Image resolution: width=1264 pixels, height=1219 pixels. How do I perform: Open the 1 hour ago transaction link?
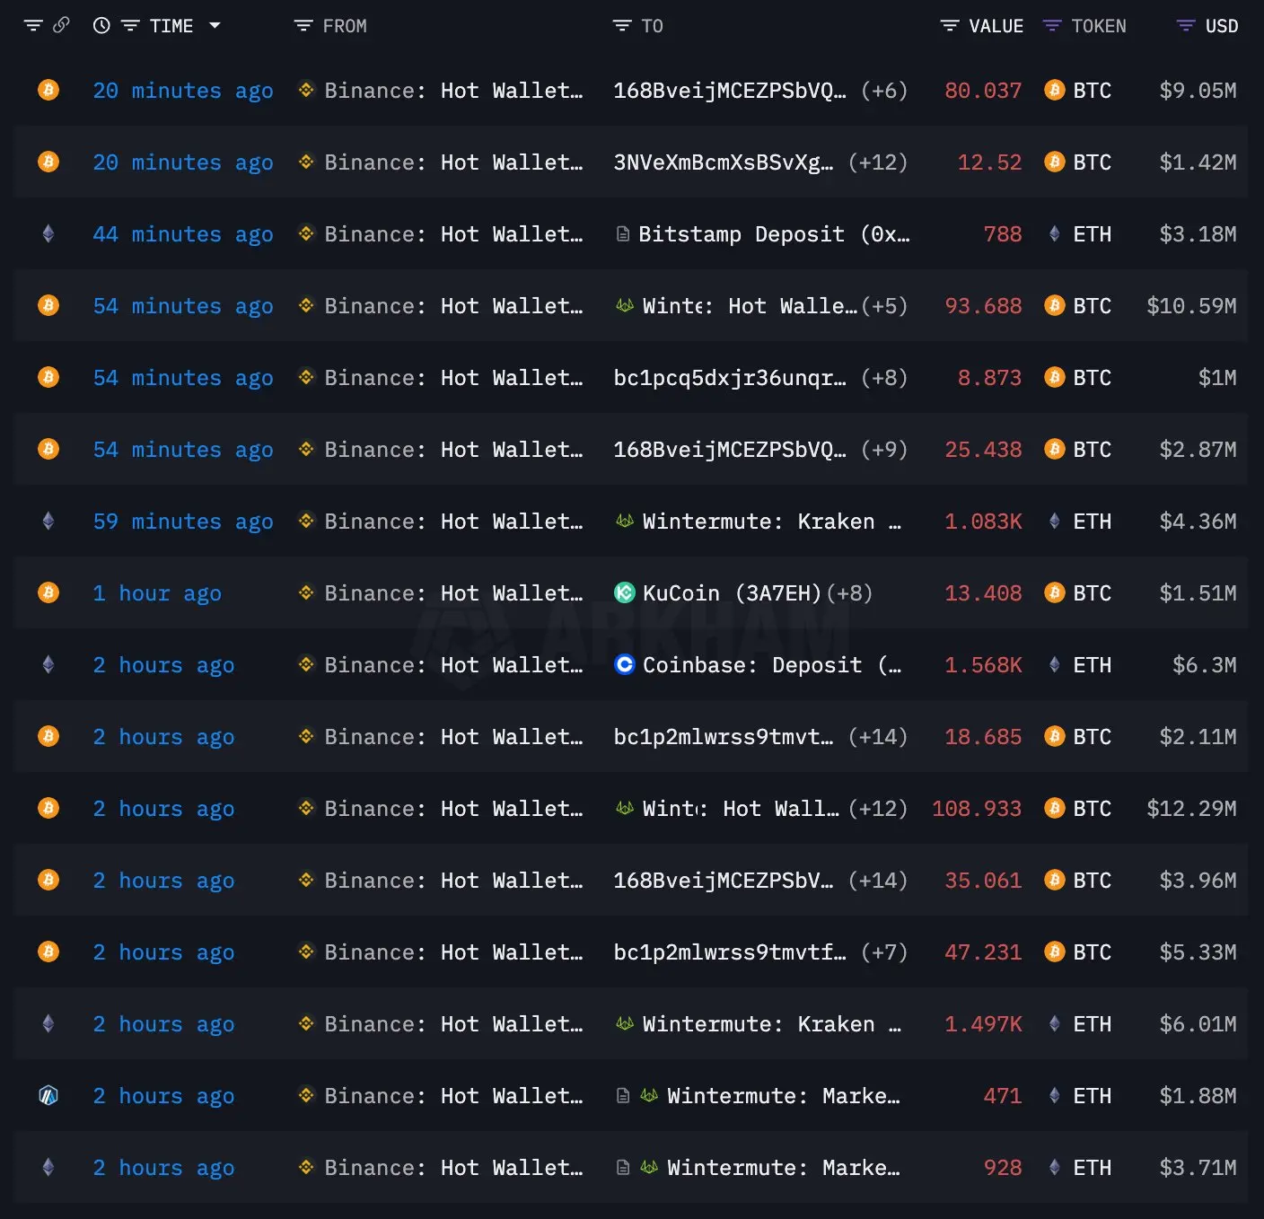(157, 593)
